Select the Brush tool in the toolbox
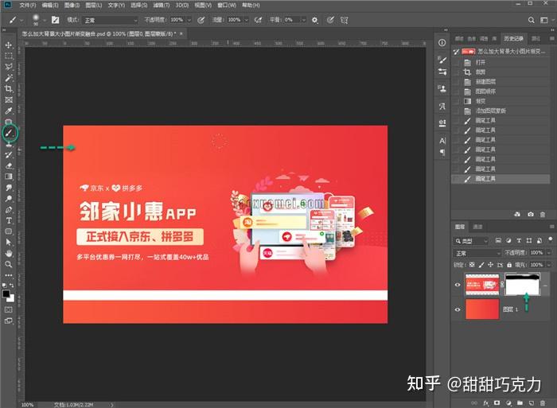This screenshot has width=557, height=408. click(9, 133)
